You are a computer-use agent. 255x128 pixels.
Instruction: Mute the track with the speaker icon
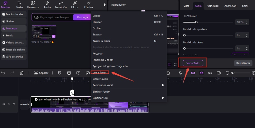(x=14, y=104)
